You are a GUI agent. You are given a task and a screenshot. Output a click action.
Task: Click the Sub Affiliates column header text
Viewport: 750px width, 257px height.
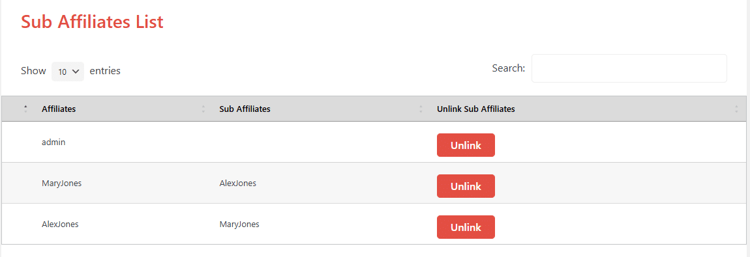pyautogui.click(x=245, y=109)
